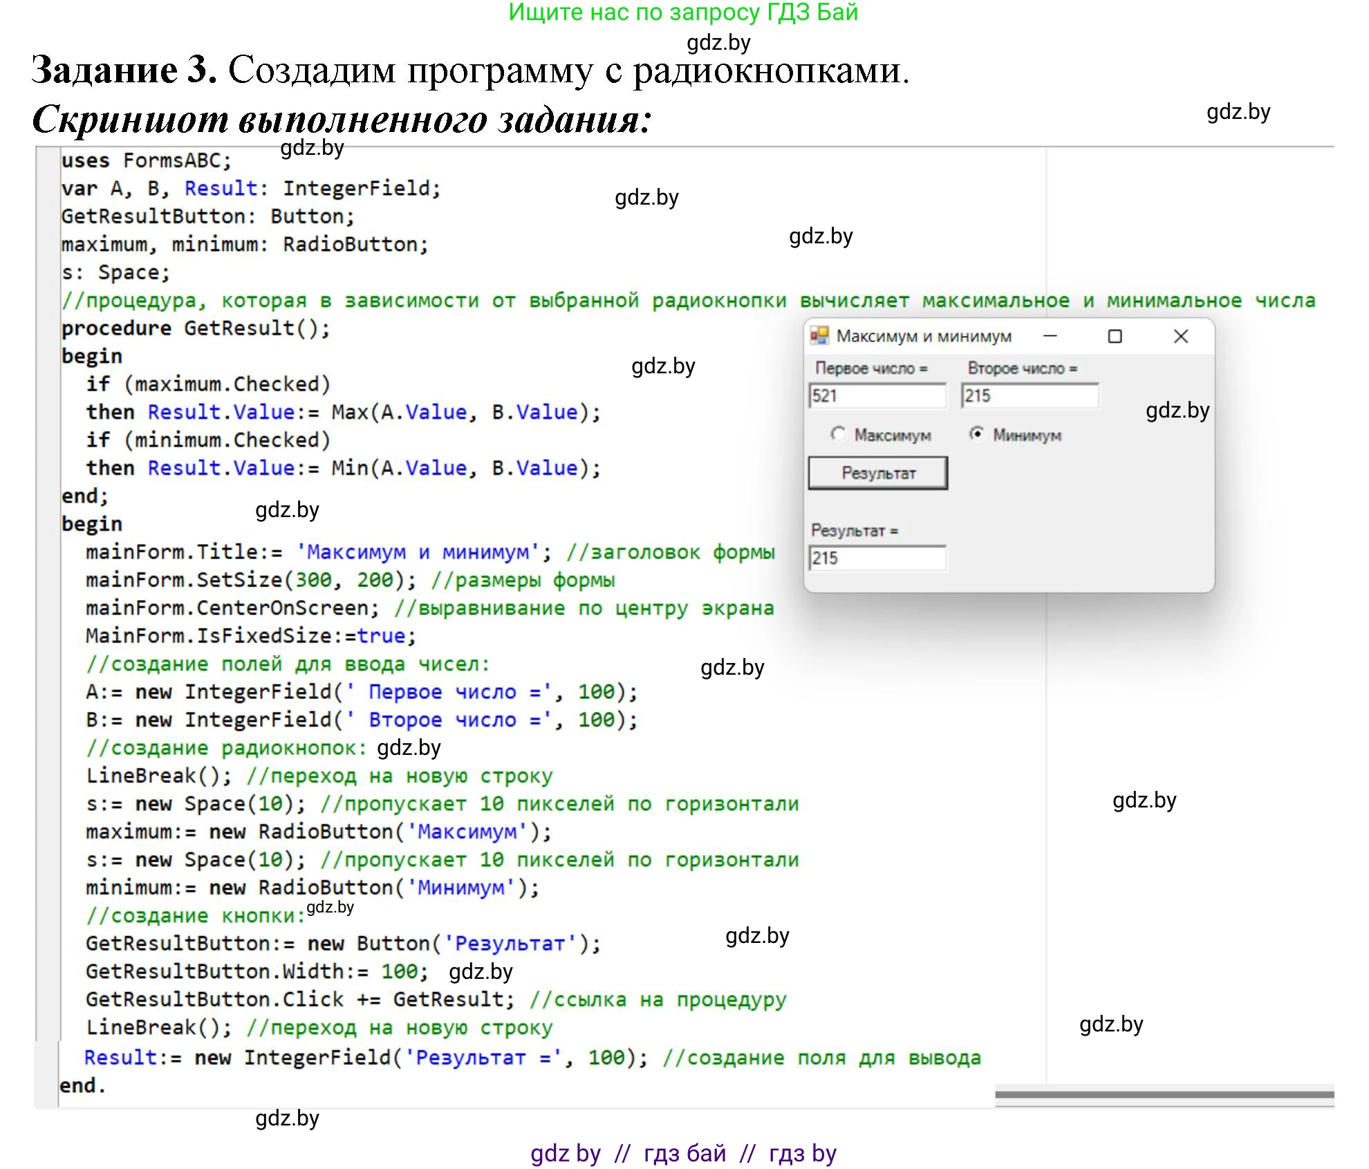The width and height of the screenshot is (1369, 1169).
Task: Click the green Ищите нас по запросу header
Action: (683, 12)
